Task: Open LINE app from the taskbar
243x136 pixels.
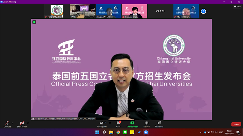Action: [125, 132]
